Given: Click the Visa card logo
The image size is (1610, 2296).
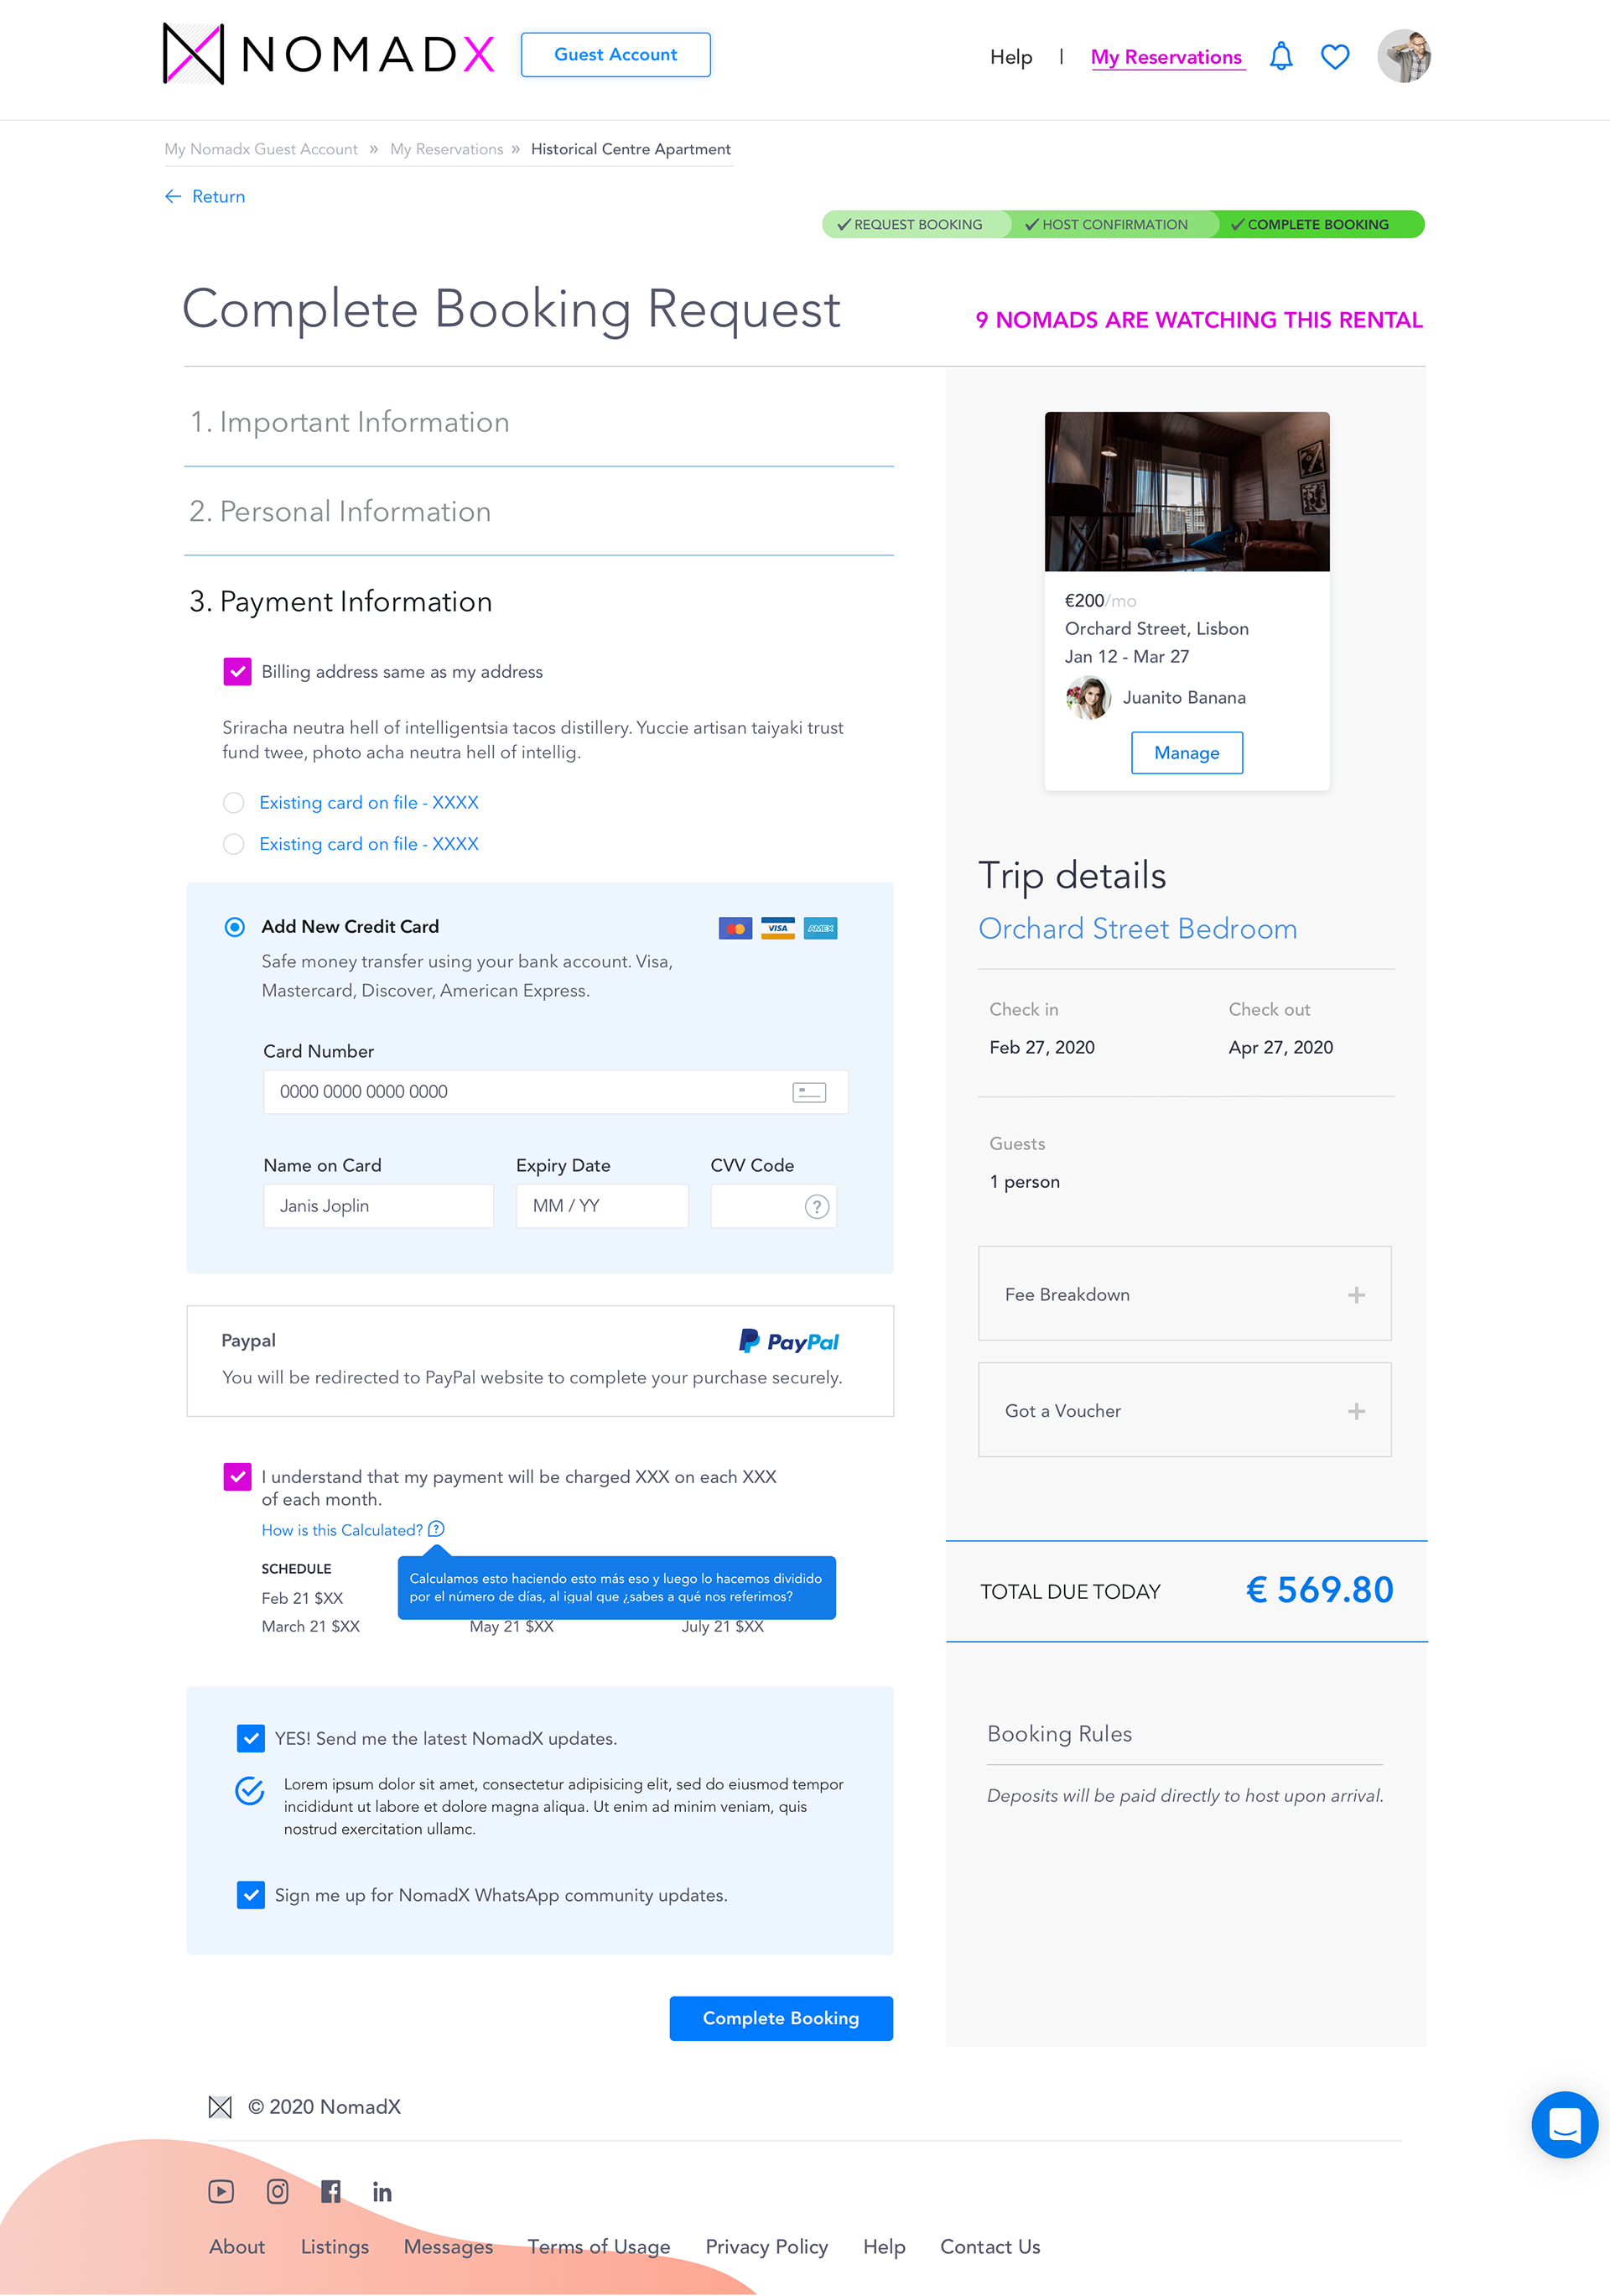Looking at the screenshot, I should 777,928.
